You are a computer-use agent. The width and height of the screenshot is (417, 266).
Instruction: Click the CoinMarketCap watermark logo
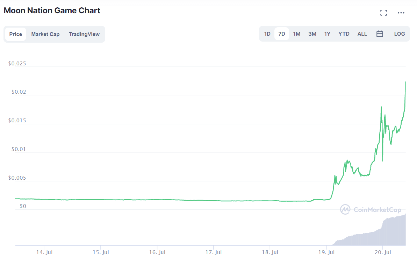click(371, 209)
